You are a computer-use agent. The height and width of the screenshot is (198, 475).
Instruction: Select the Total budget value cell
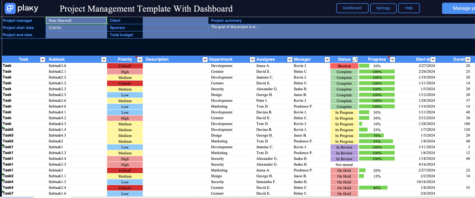coord(175,35)
